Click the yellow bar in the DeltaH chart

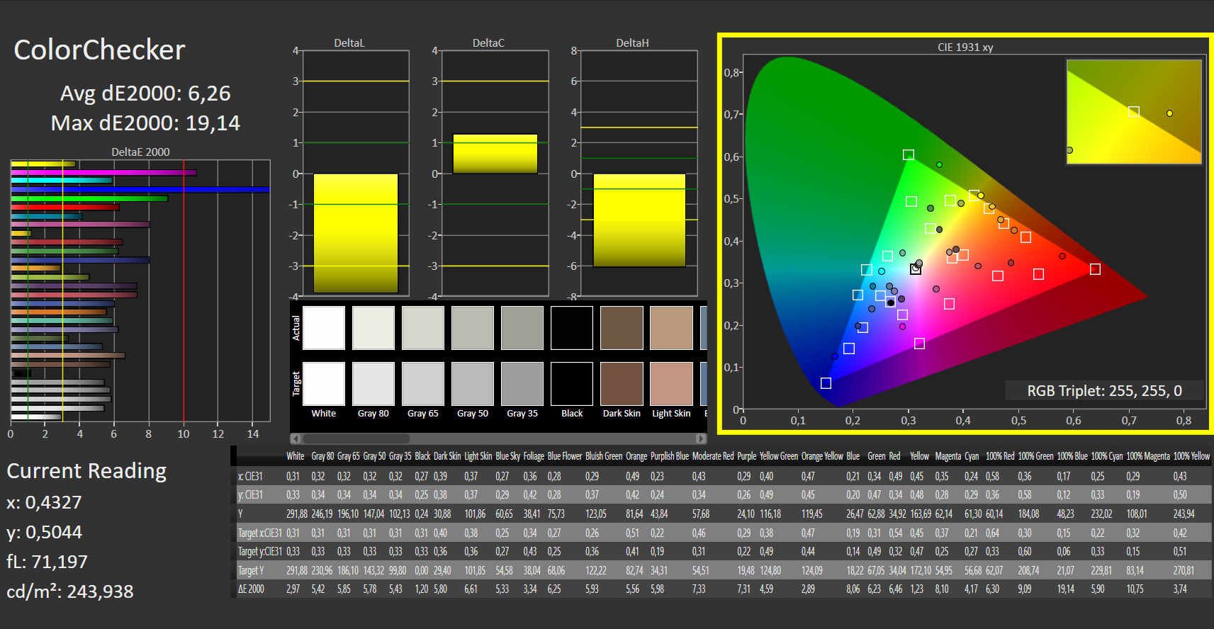pyautogui.click(x=639, y=220)
